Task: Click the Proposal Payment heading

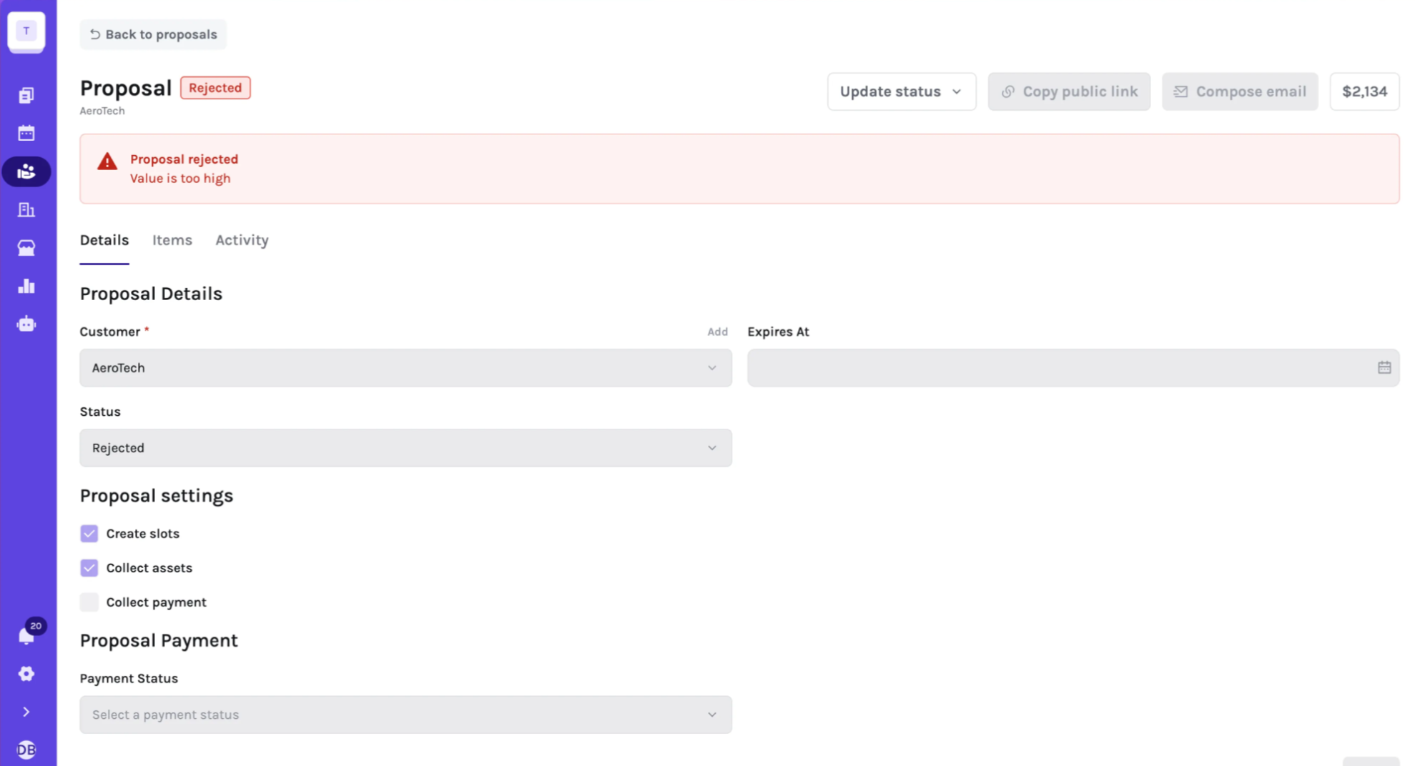Action: point(159,640)
